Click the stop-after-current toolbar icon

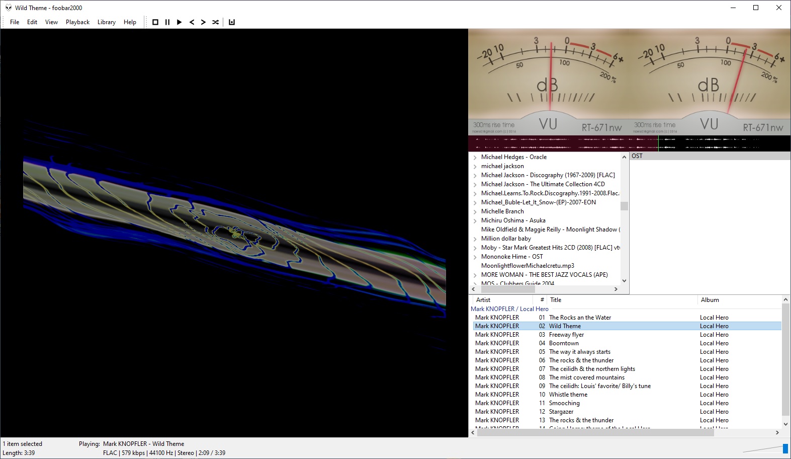232,22
